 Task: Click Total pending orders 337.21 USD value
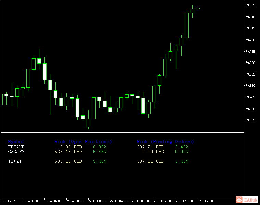(x=151, y=161)
